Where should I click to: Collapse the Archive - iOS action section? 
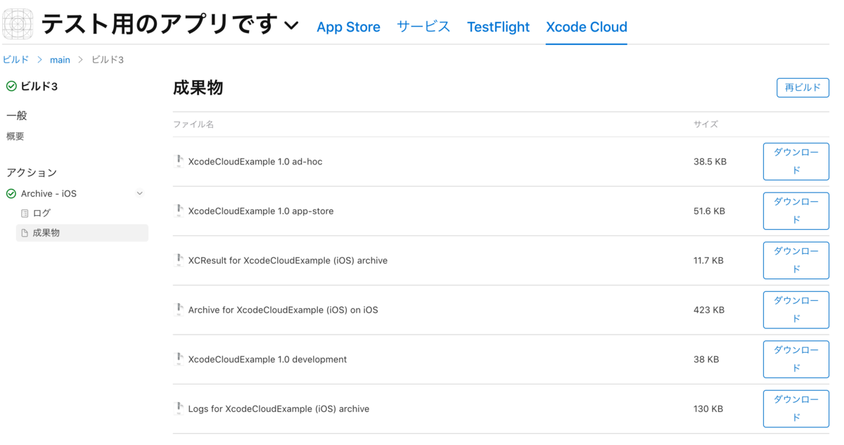[139, 193]
